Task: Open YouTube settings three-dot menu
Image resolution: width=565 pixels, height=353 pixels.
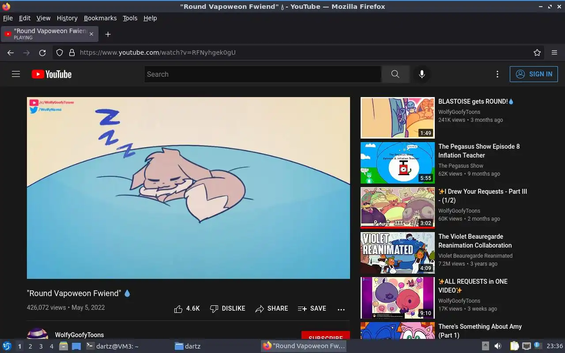Action: click(x=497, y=74)
